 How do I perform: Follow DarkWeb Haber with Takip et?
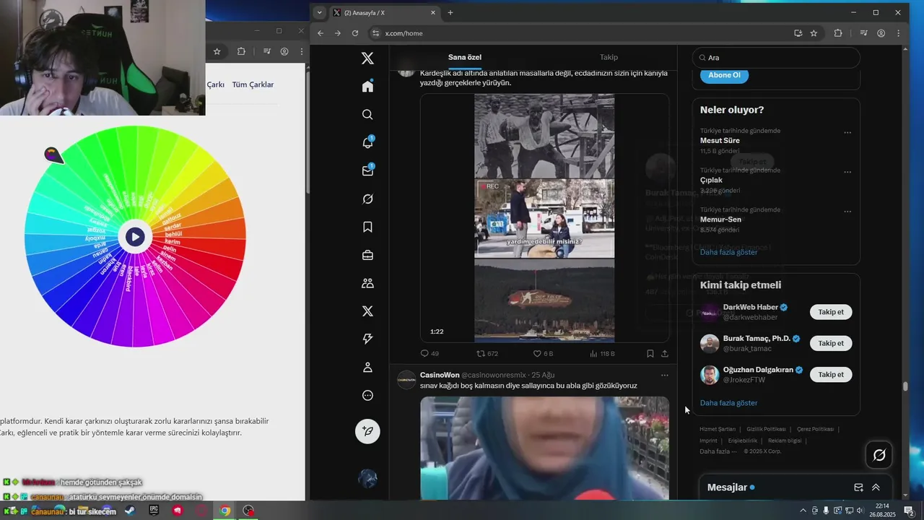point(831,312)
